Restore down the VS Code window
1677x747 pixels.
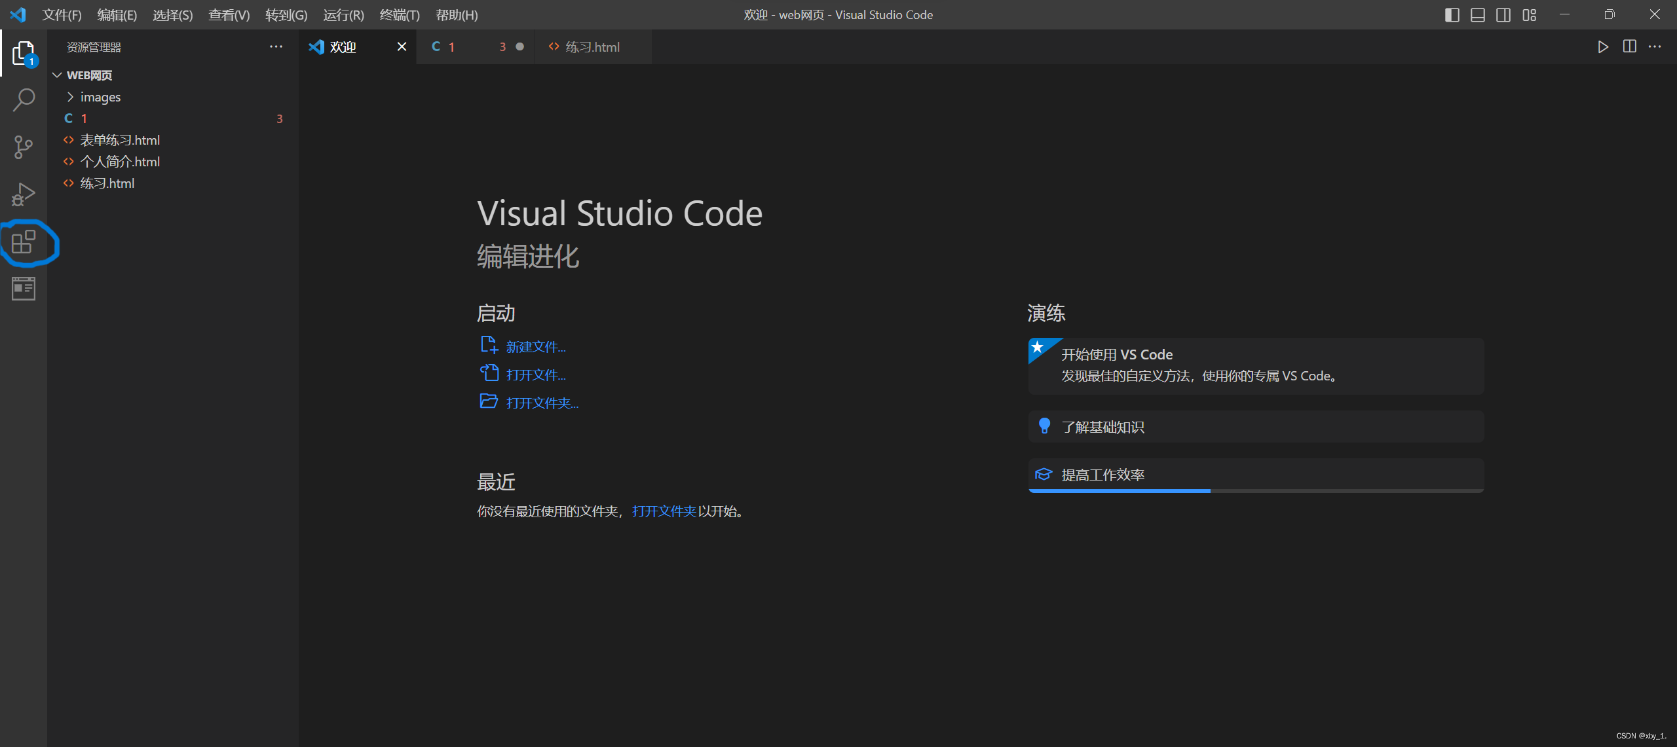(x=1610, y=14)
